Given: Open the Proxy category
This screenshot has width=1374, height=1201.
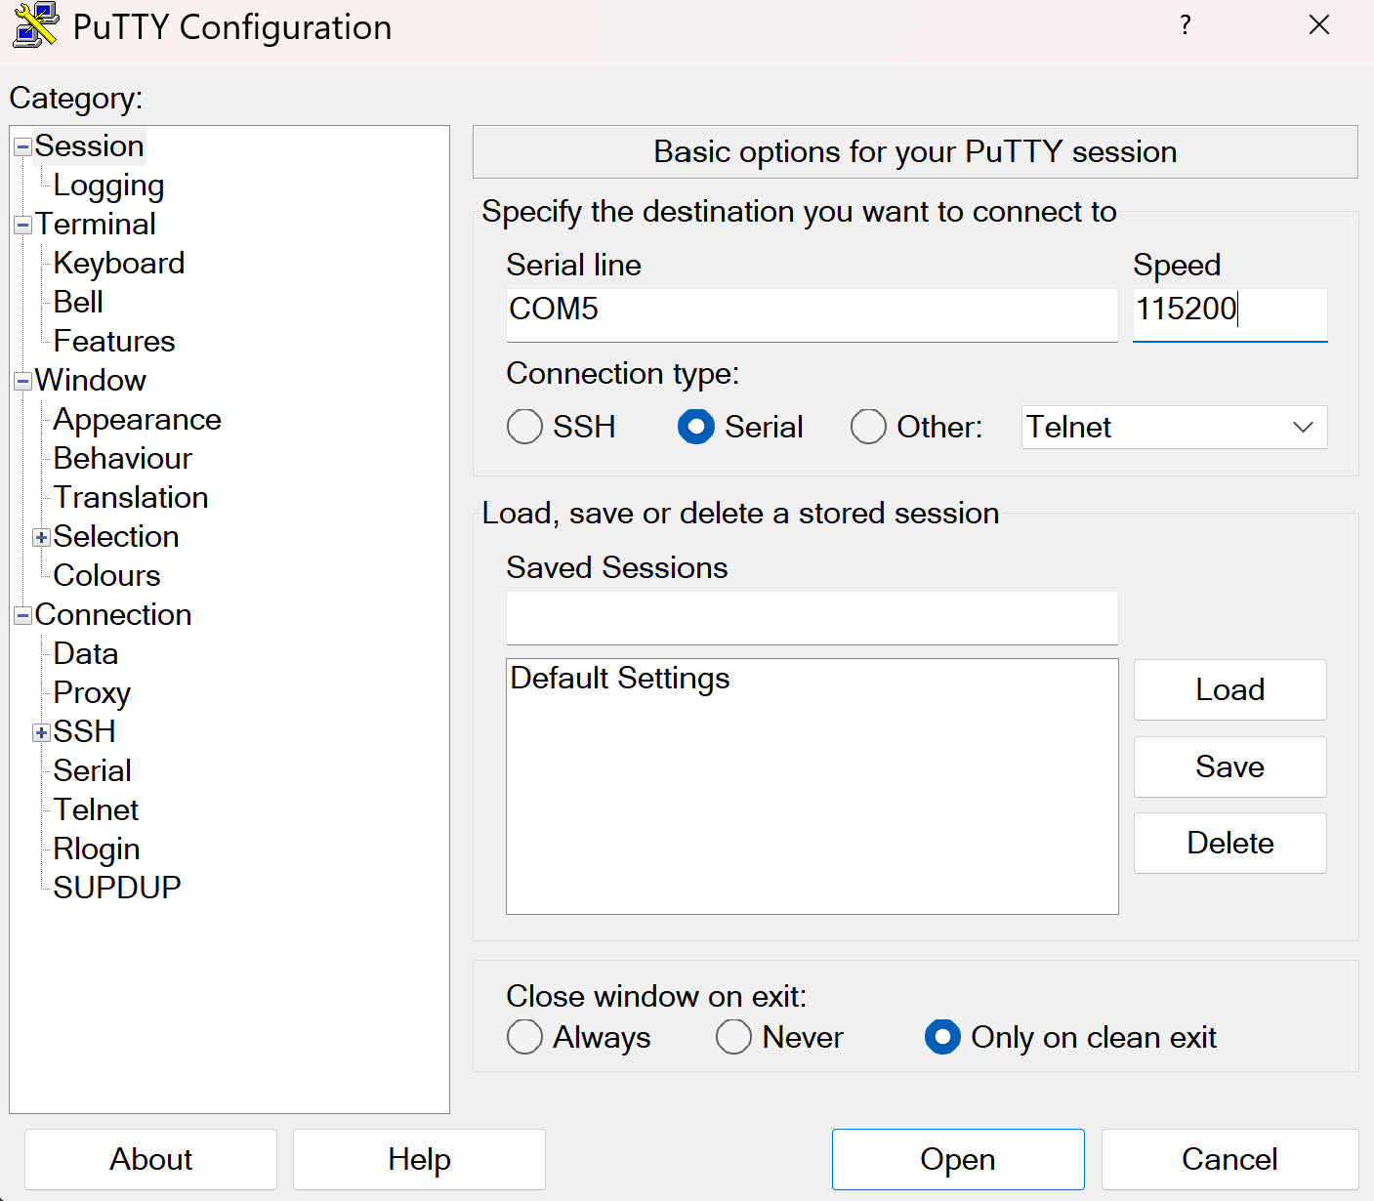Looking at the screenshot, I should pos(92,693).
